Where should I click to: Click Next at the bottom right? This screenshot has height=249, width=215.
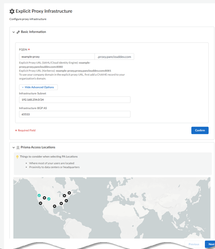[211, 244]
